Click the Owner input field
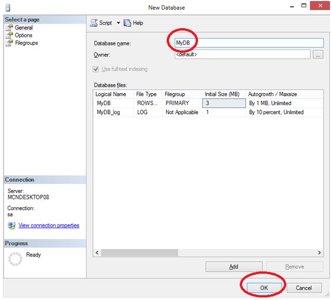 [x=242, y=54]
